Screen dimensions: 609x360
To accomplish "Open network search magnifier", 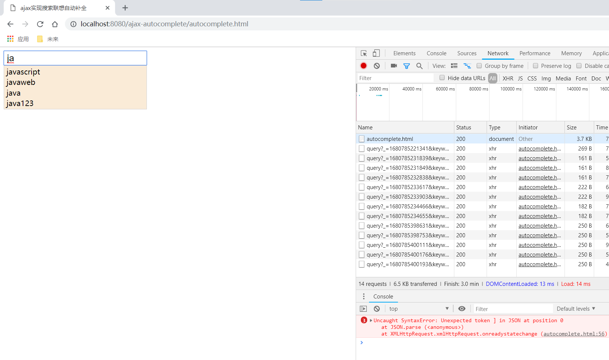I will point(419,66).
